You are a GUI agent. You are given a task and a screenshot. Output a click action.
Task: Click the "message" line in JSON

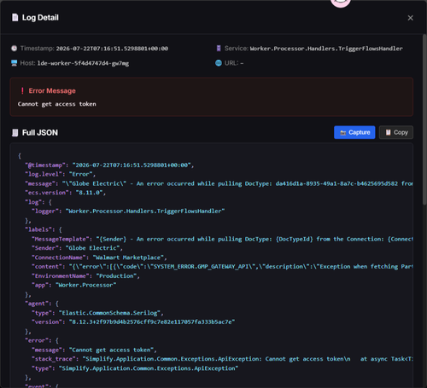(x=219, y=183)
